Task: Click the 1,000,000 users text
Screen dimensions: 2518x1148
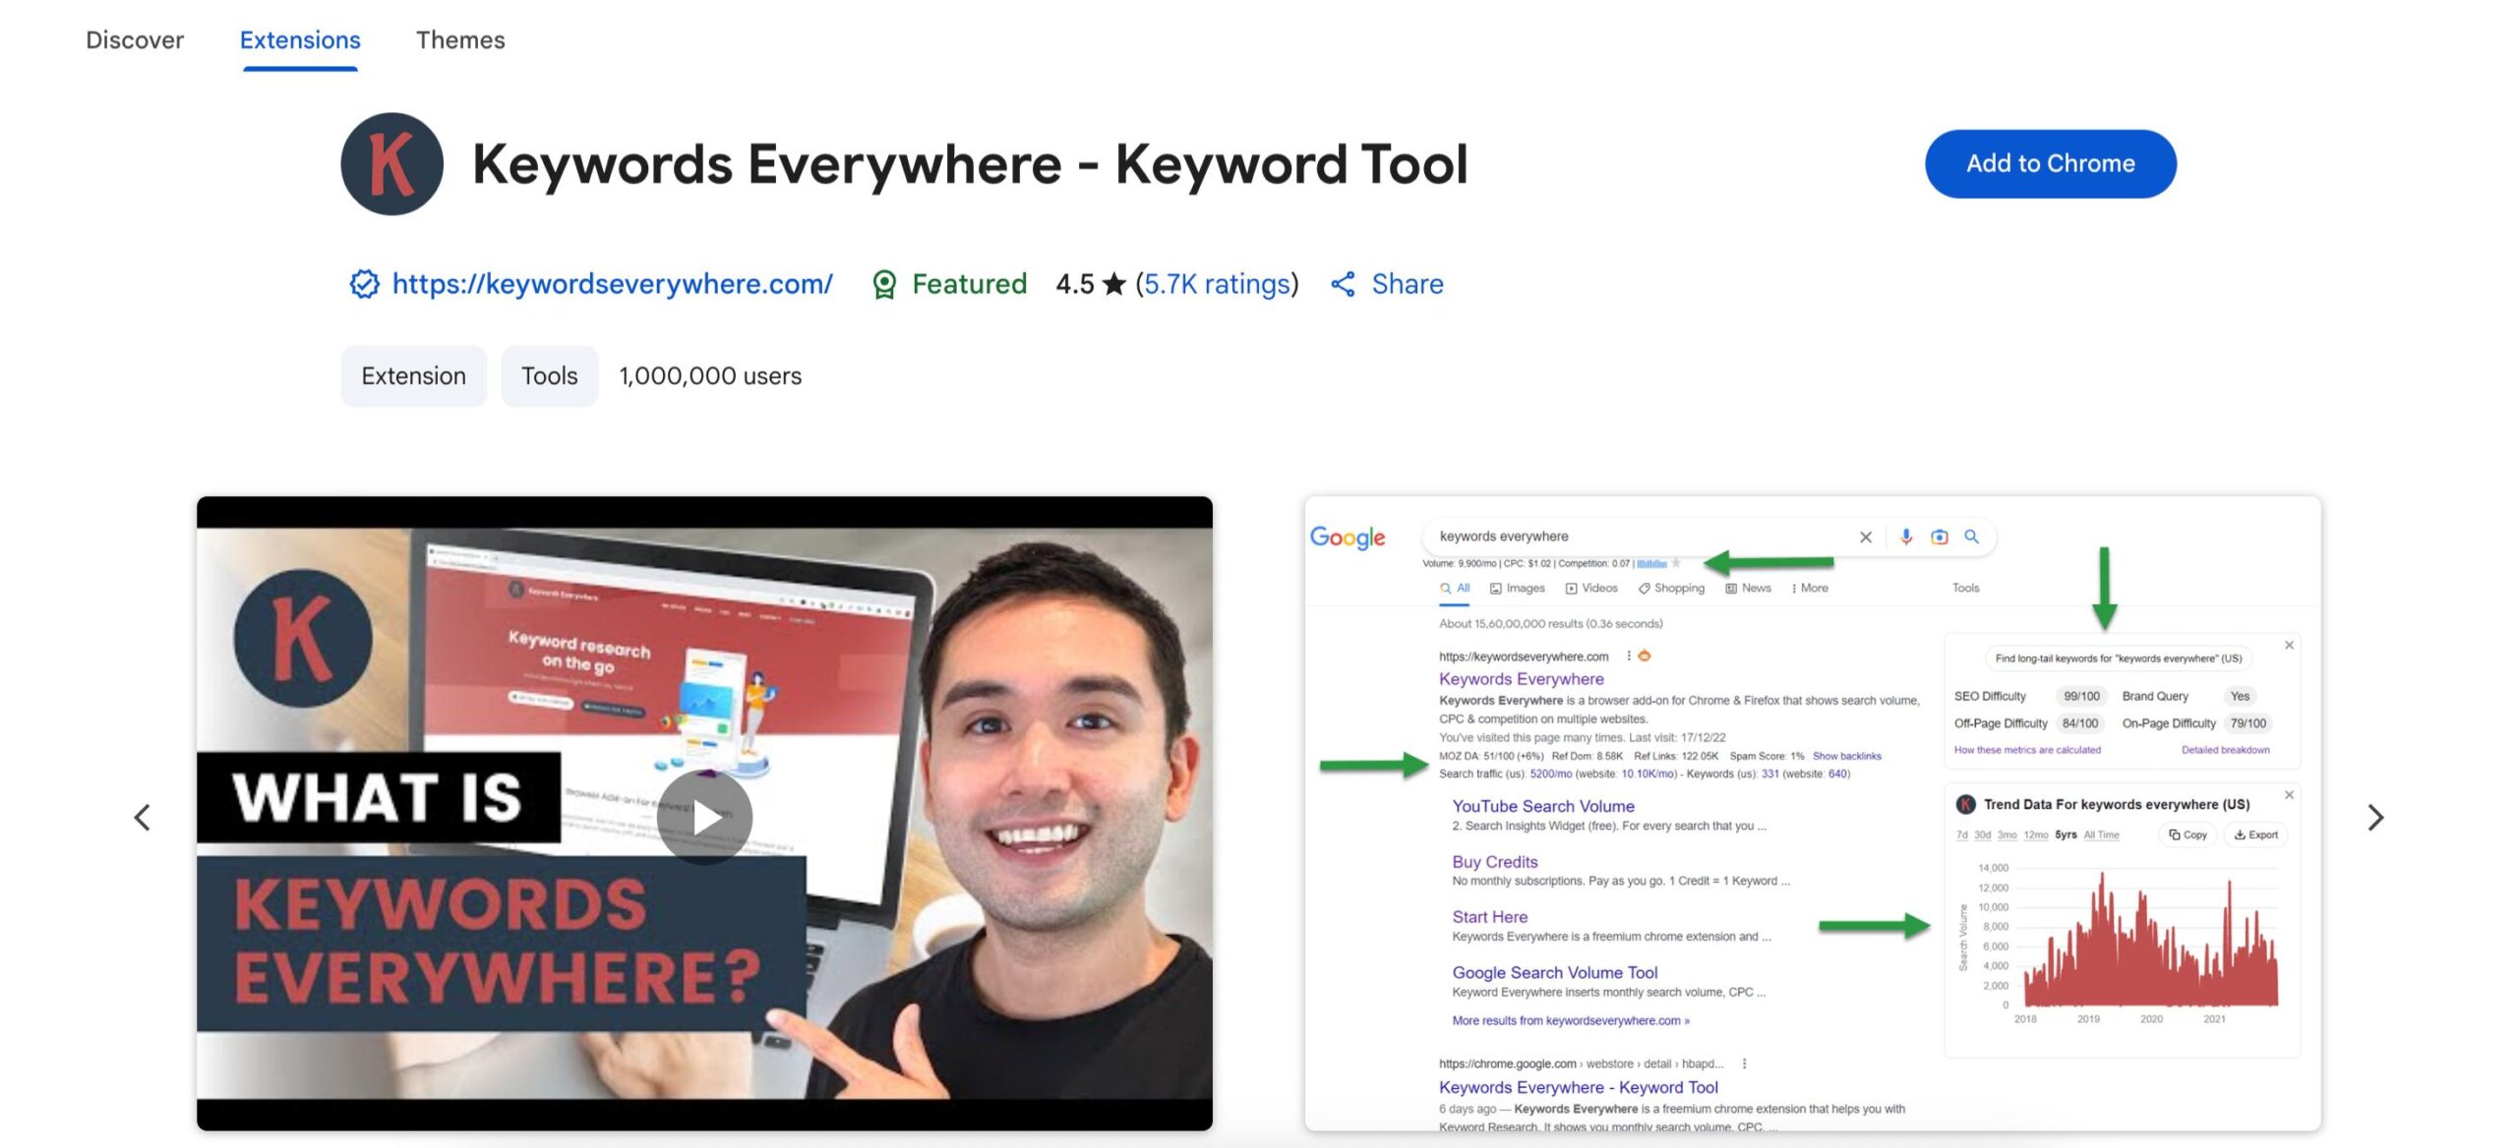Action: (710, 376)
